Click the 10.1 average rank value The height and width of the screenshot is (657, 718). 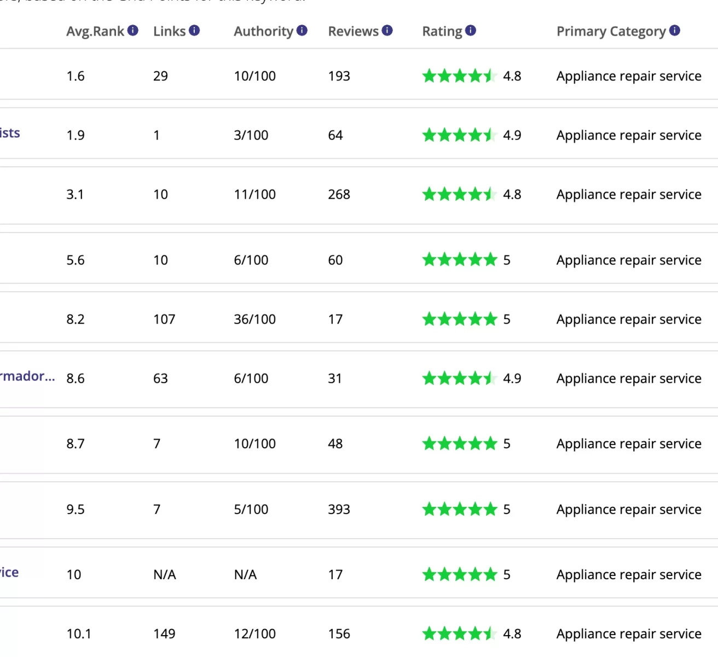click(79, 634)
